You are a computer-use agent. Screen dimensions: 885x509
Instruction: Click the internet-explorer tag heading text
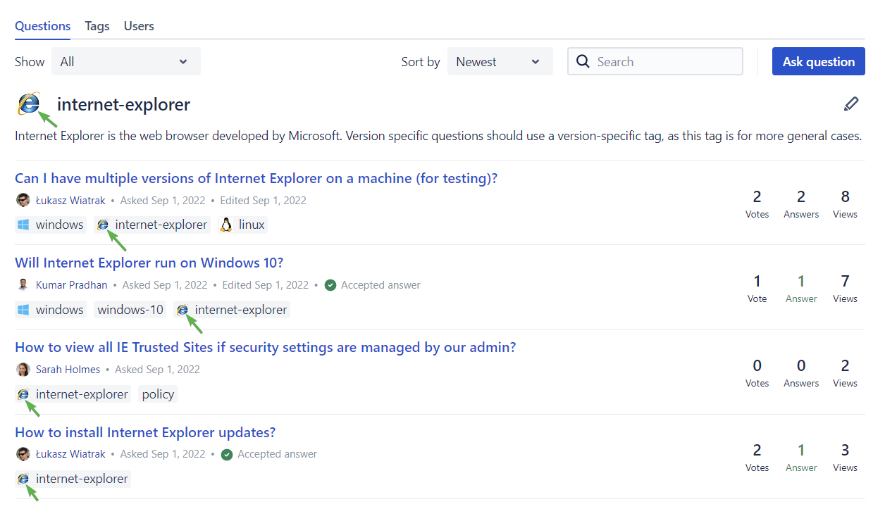(x=124, y=105)
